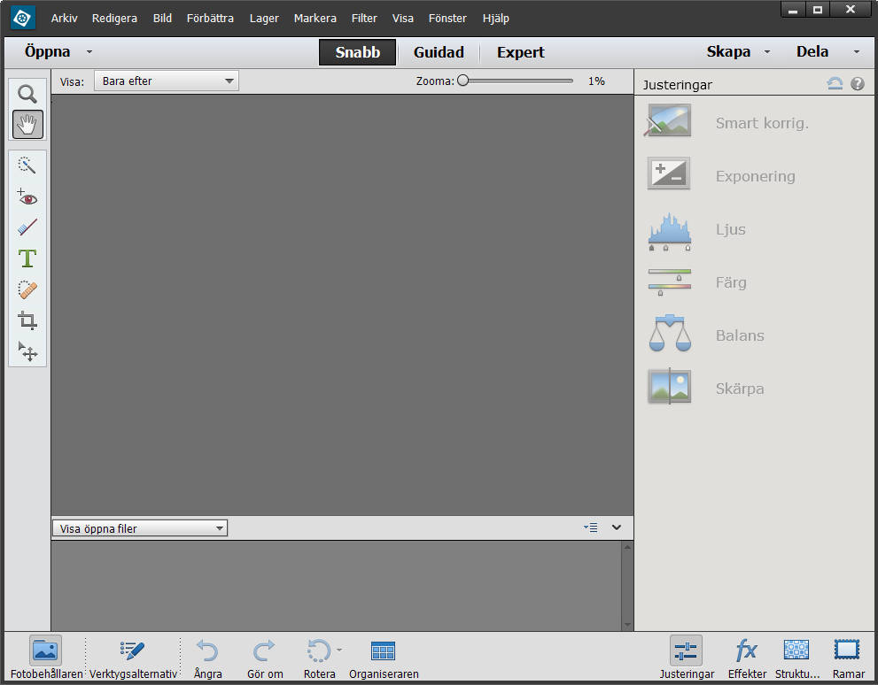Open the Förbättra menu
Image resolution: width=878 pixels, height=685 pixels.
tap(210, 18)
